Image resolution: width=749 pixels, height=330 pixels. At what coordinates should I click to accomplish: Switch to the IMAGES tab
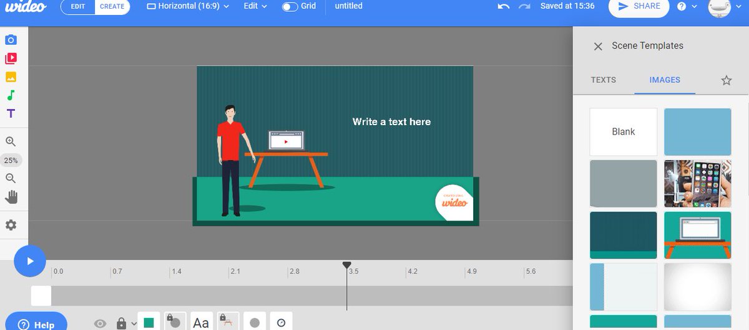(x=665, y=80)
